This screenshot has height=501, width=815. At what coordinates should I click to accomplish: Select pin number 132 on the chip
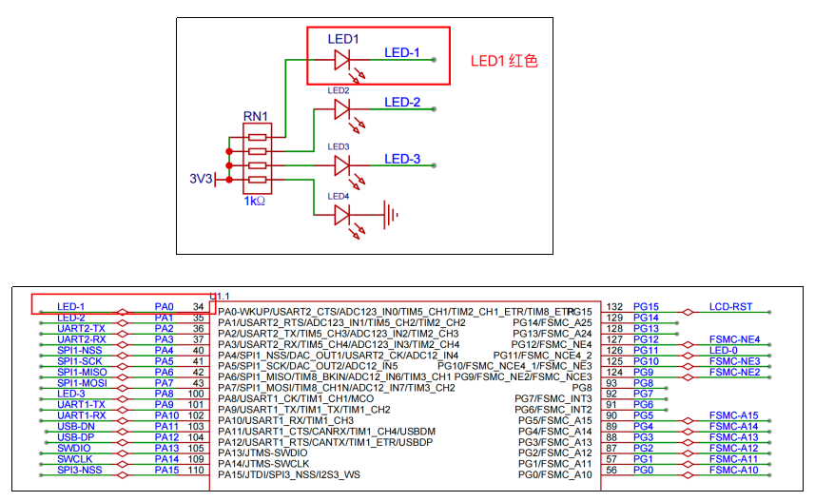click(x=614, y=306)
